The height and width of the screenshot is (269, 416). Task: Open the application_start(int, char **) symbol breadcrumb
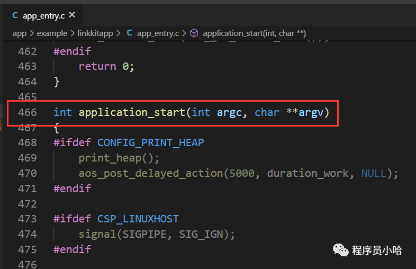pos(254,33)
